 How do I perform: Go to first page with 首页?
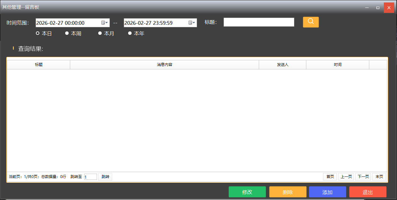(330, 177)
